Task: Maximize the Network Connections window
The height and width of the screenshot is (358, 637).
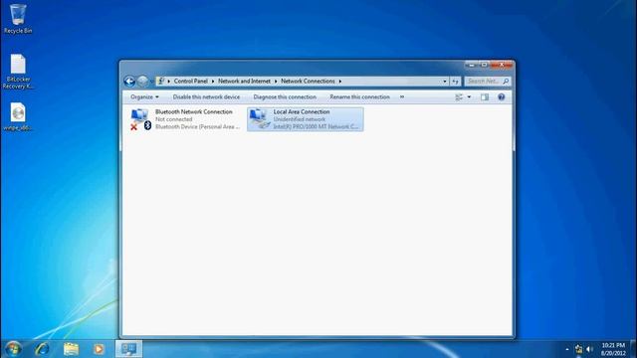Action: (484, 65)
